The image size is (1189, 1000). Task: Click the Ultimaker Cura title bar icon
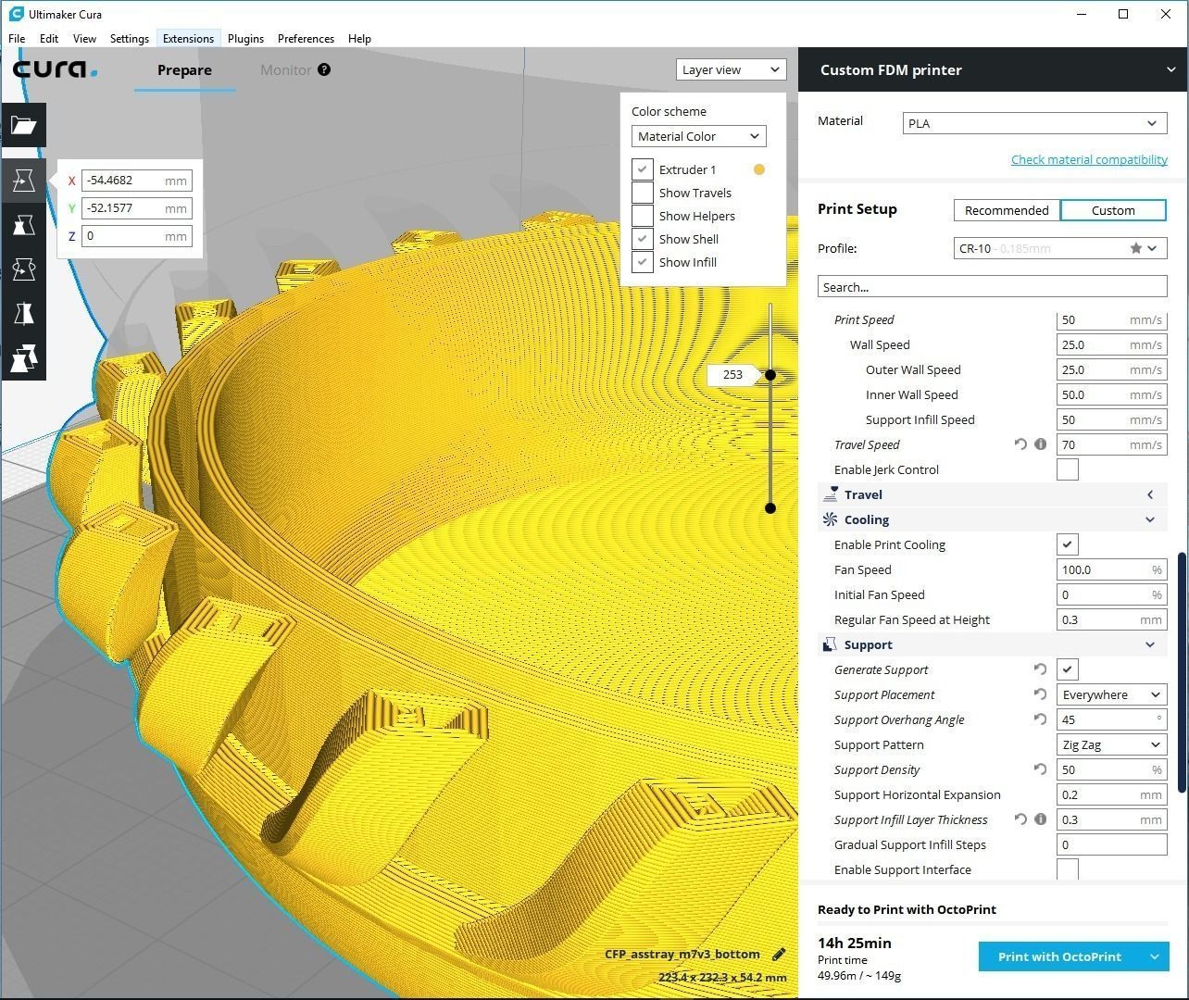tap(16, 14)
